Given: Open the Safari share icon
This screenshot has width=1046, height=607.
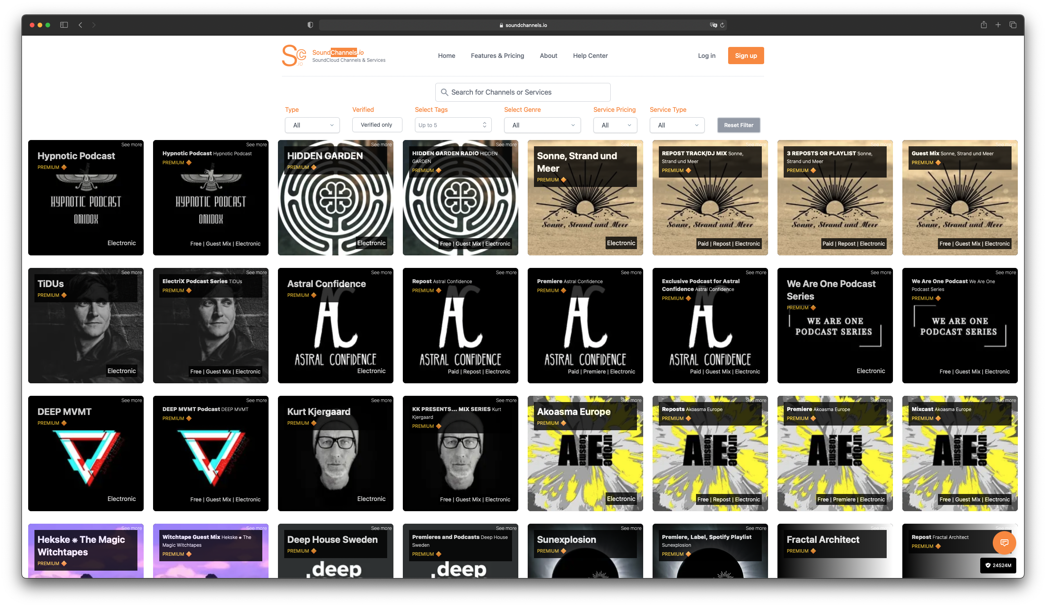Looking at the screenshot, I should [983, 25].
